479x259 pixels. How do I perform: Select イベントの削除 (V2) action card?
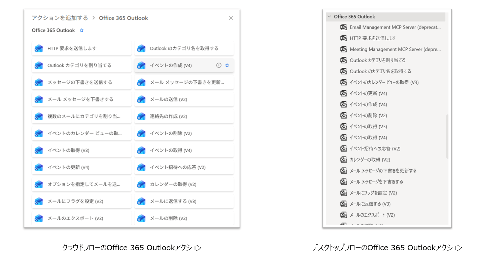(184, 133)
